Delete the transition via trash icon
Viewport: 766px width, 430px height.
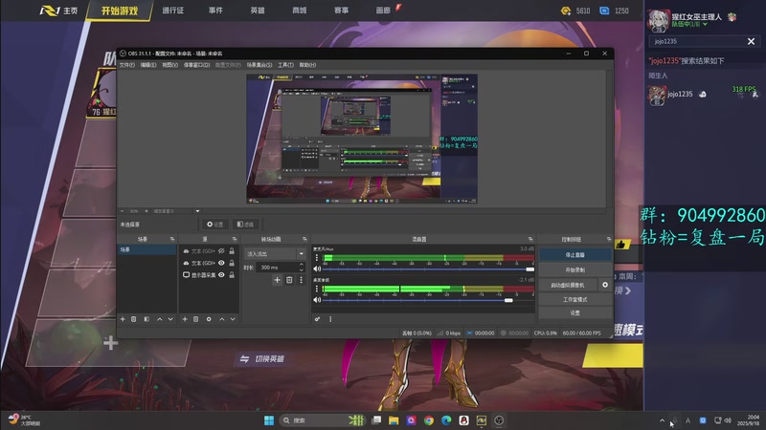pyautogui.click(x=289, y=280)
